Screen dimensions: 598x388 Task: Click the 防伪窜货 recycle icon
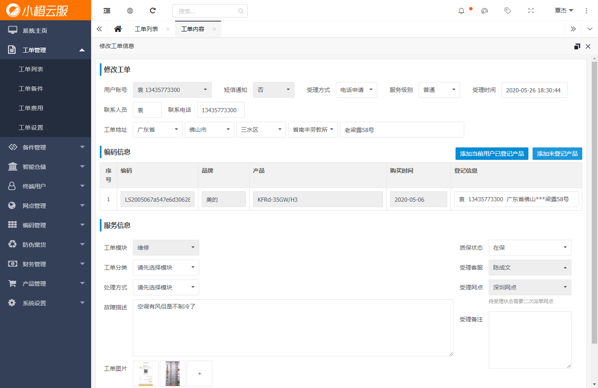pos(12,244)
